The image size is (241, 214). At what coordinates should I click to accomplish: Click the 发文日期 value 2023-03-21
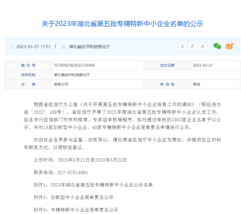pyautogui.click(x=203, y=65)
